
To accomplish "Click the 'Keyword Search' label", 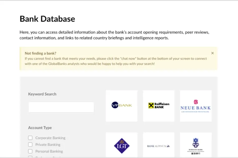I will 42,94.
